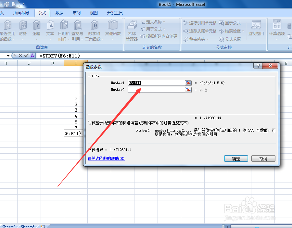The width and height of the screenshot is (292, 228).
Task: Select the Insert Function fx icon
Action: pyautogui.click(x=32, y=56)
